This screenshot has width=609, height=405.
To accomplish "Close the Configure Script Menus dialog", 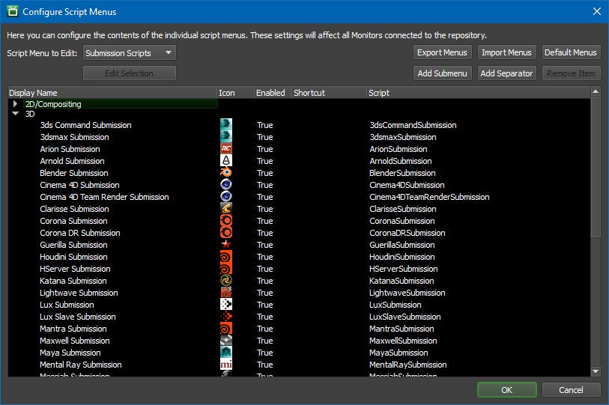I will (x=597, y=11).
